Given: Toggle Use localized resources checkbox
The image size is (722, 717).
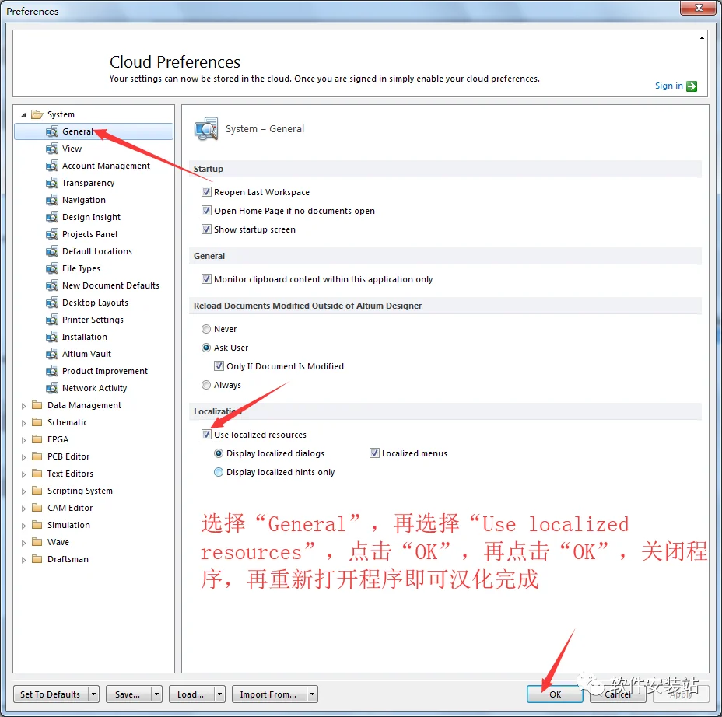Looking at the screenshot, I should point(206,434).
